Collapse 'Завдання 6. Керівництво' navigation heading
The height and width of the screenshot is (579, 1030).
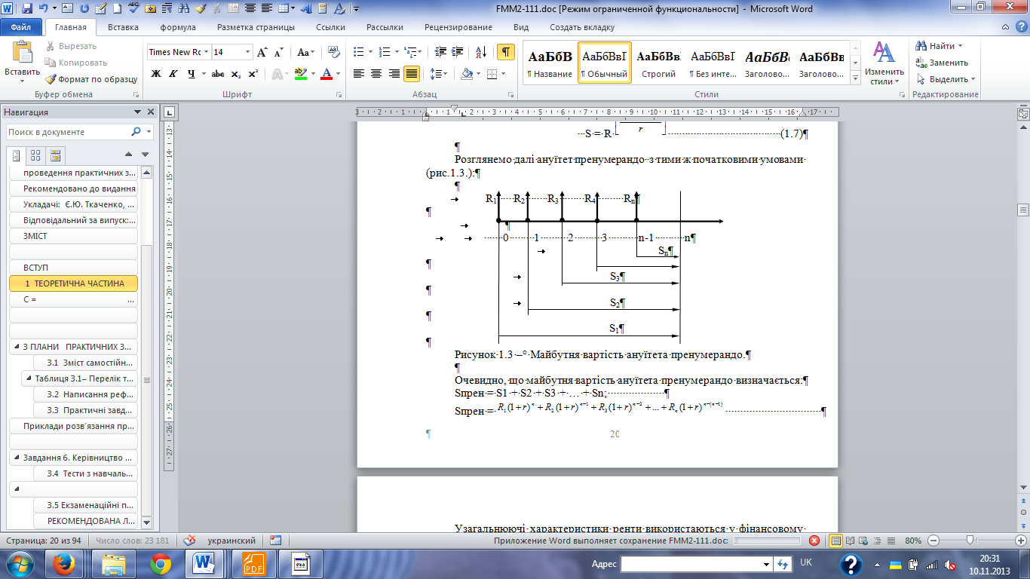click(16, 458)
